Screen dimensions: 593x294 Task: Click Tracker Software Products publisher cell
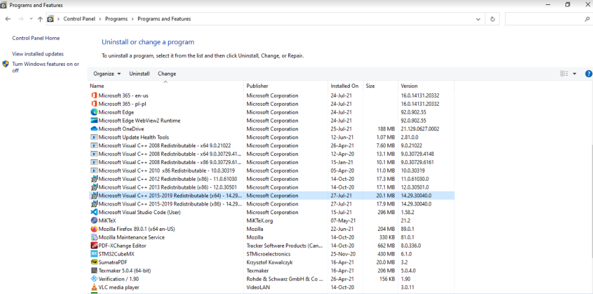coord(285,245)
